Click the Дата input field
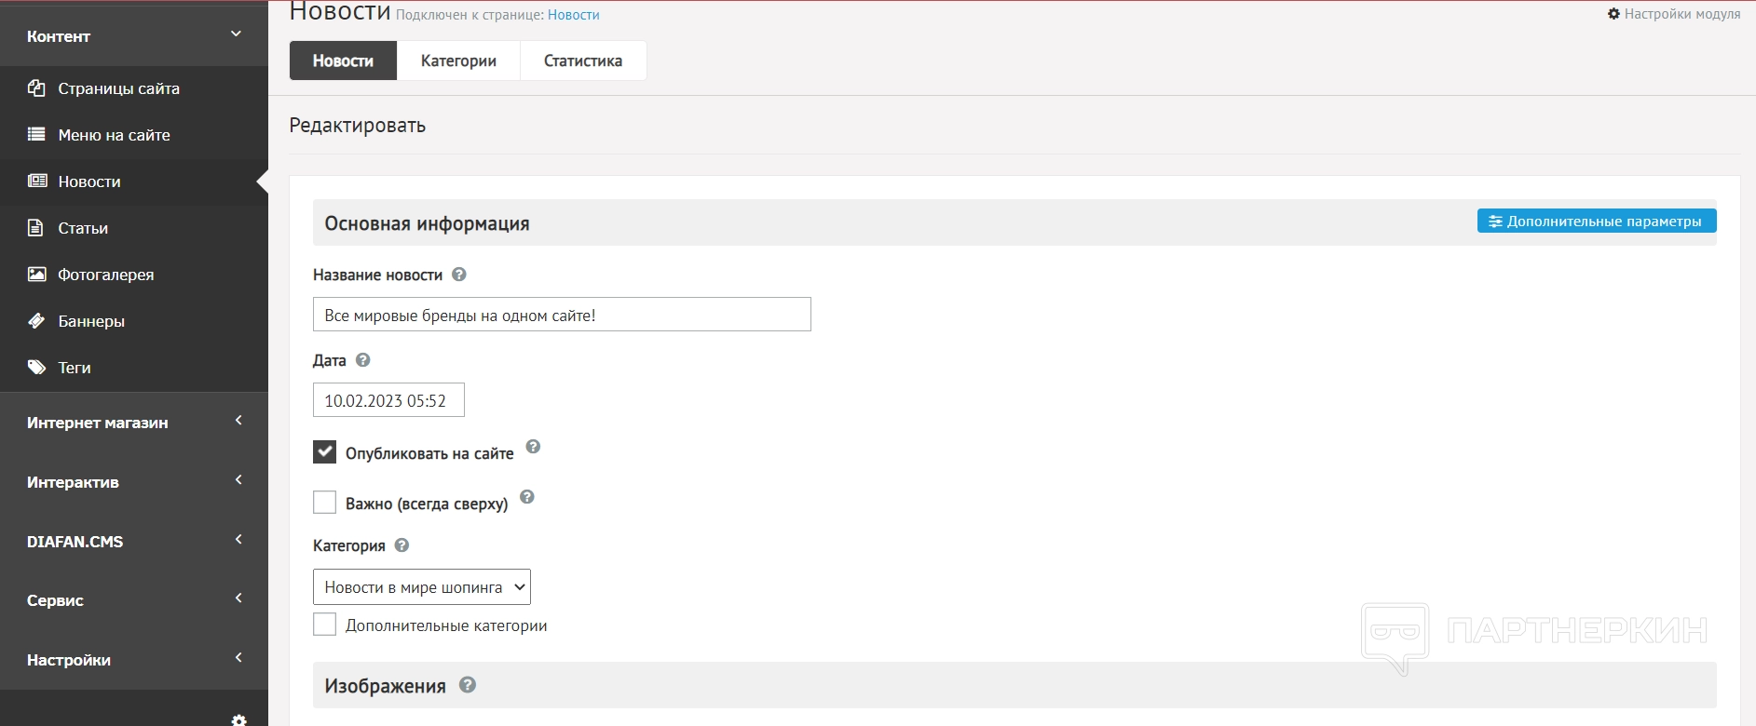1756x726 pixels. pos(388,400)
